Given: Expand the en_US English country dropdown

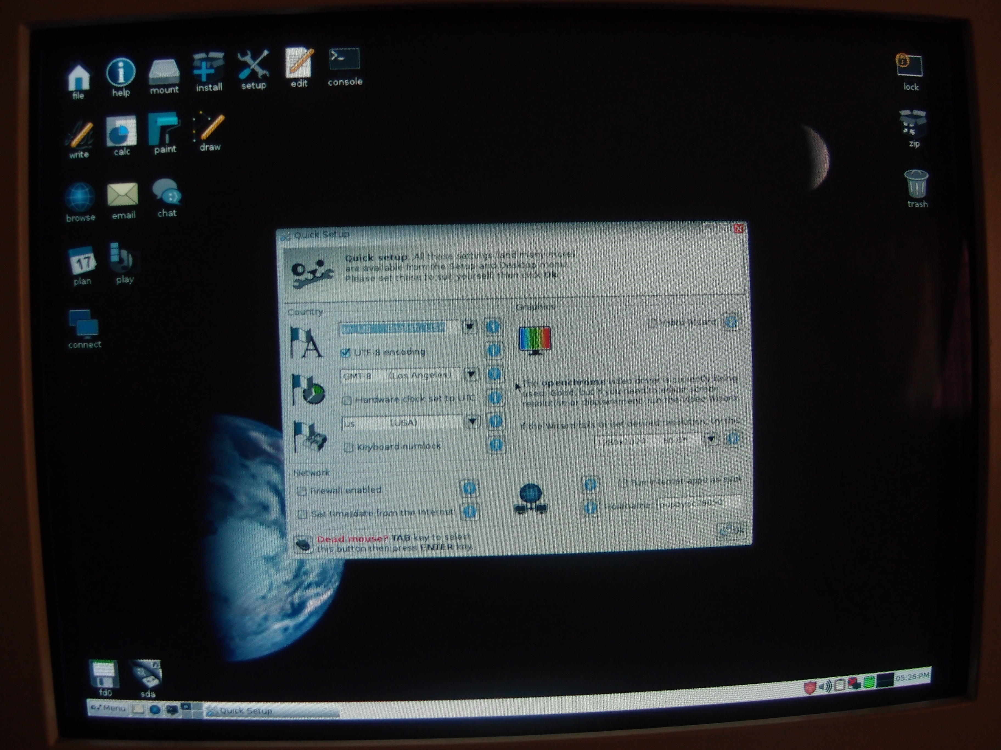Looking at the screenshot, I should click(x=470, y=327).
